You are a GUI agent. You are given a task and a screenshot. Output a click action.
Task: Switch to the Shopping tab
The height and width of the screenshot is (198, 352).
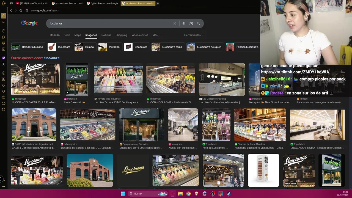(x=121, y=35)
